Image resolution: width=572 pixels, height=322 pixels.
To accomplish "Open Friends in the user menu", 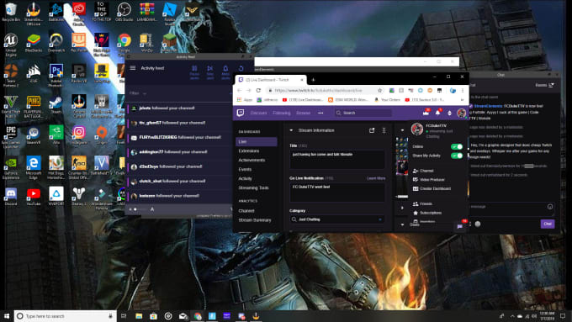I will (x=422, y=203).
